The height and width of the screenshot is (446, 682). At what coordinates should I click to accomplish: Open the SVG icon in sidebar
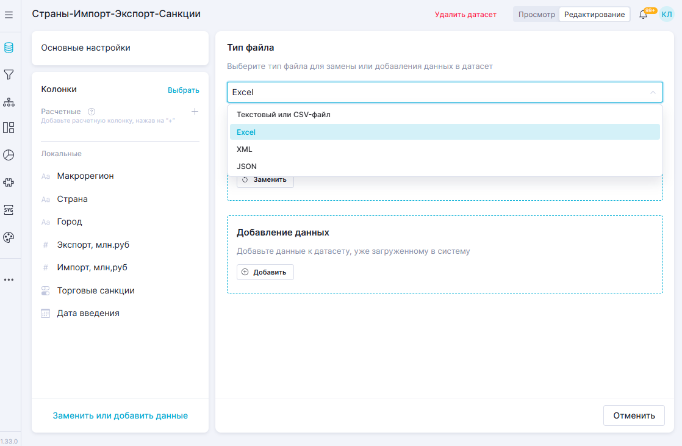[x=9, y=210]
